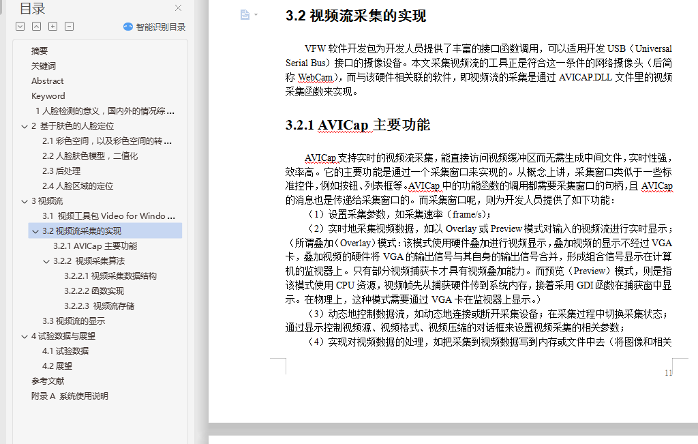Open '3.2.2.1 视频采集数据结构' entry
The height and width of the screenshot is (444, 698).
(x=110, y=276)
